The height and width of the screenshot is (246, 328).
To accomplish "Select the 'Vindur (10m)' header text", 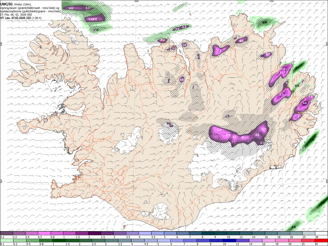I will [22, 4].
